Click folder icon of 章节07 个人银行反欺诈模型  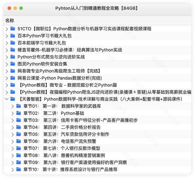click(19, 148)
